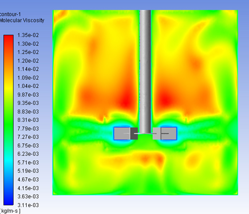Screen dimensions: 249x214
Task: Click the 7.27e-03 legend label
Action: [28, 137]
